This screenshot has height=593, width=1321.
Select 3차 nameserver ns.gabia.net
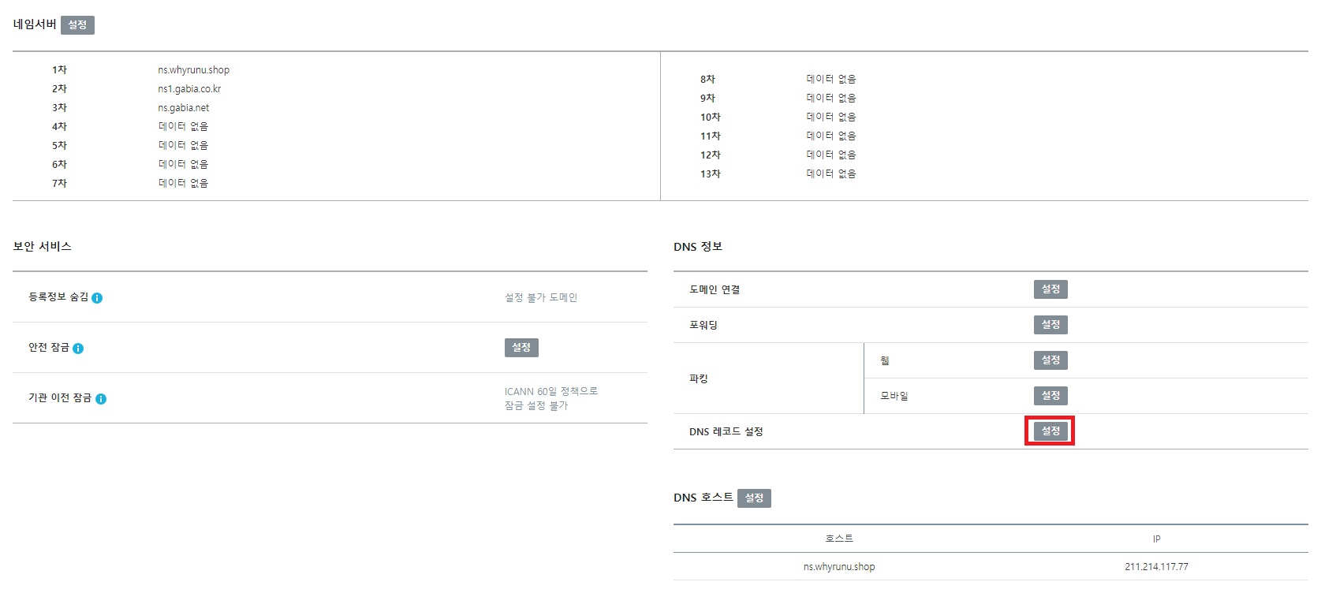(183, 108)
